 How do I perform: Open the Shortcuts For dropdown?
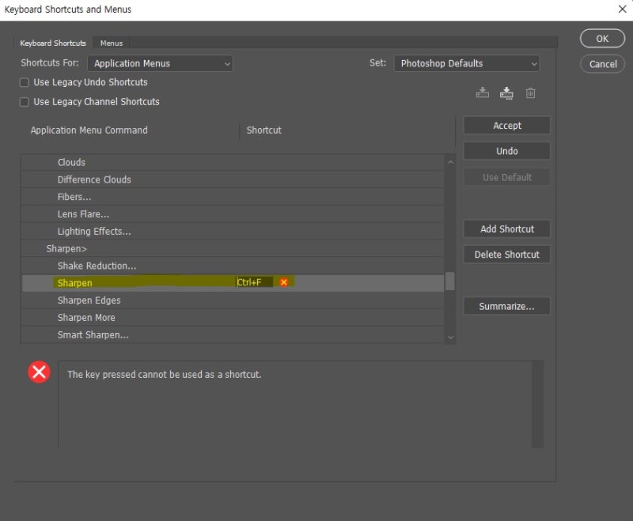[160, 63]
